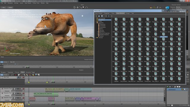Click the red circular icon in Story toolbar
190x107 pixels.
16,75
